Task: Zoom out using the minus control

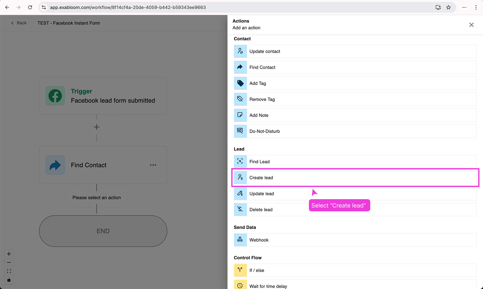Action: click(x=9, y=262)
